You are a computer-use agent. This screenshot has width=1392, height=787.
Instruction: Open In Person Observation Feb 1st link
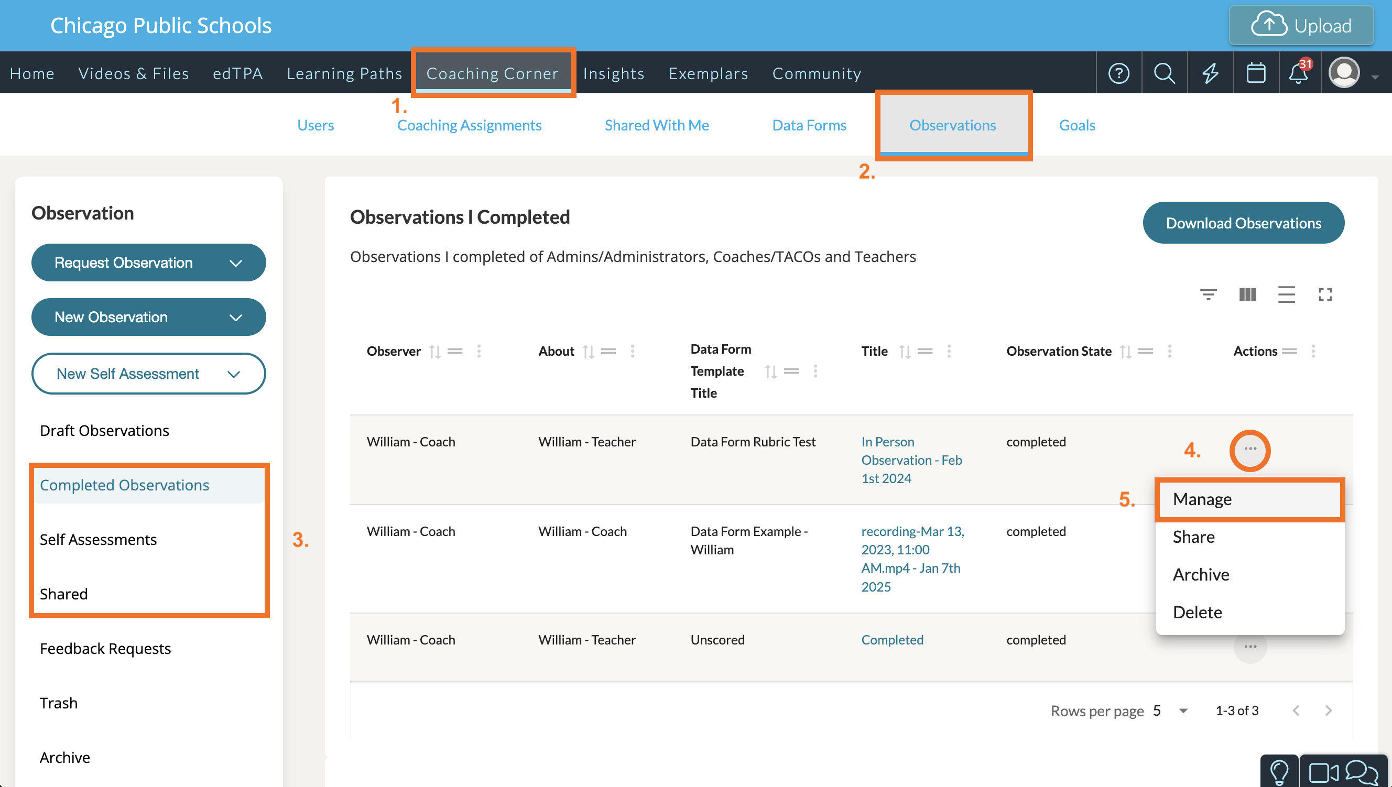(911, 460)
